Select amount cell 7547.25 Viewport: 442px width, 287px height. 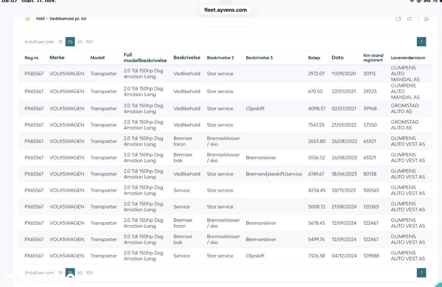(x=316, y=125)
